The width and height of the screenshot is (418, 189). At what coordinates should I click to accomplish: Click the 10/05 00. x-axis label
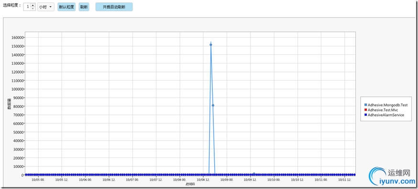(38, 179)
